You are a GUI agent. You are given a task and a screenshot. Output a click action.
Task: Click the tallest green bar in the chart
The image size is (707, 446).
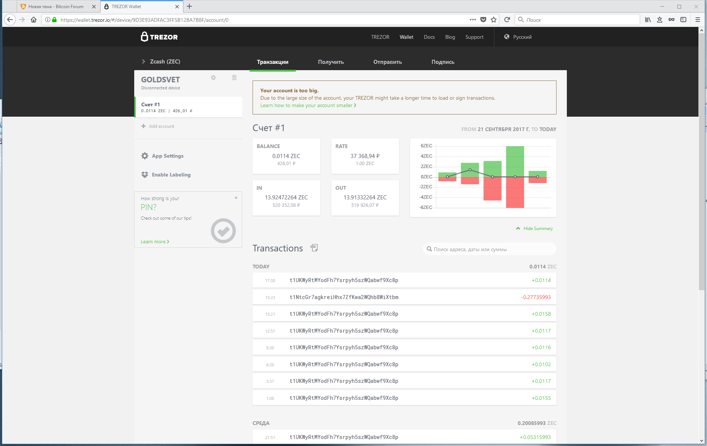click(515, 161)
